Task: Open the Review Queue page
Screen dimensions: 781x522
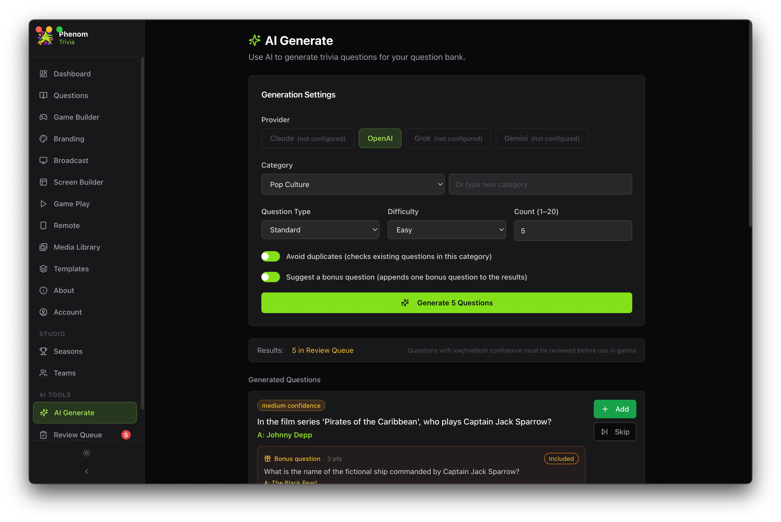Action: point(85,435)
